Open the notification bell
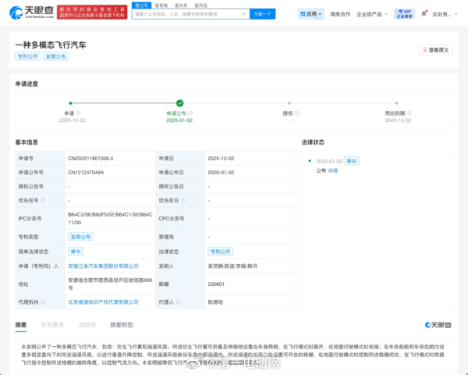This screenshot has height=375, width=468. pos(424,14)
